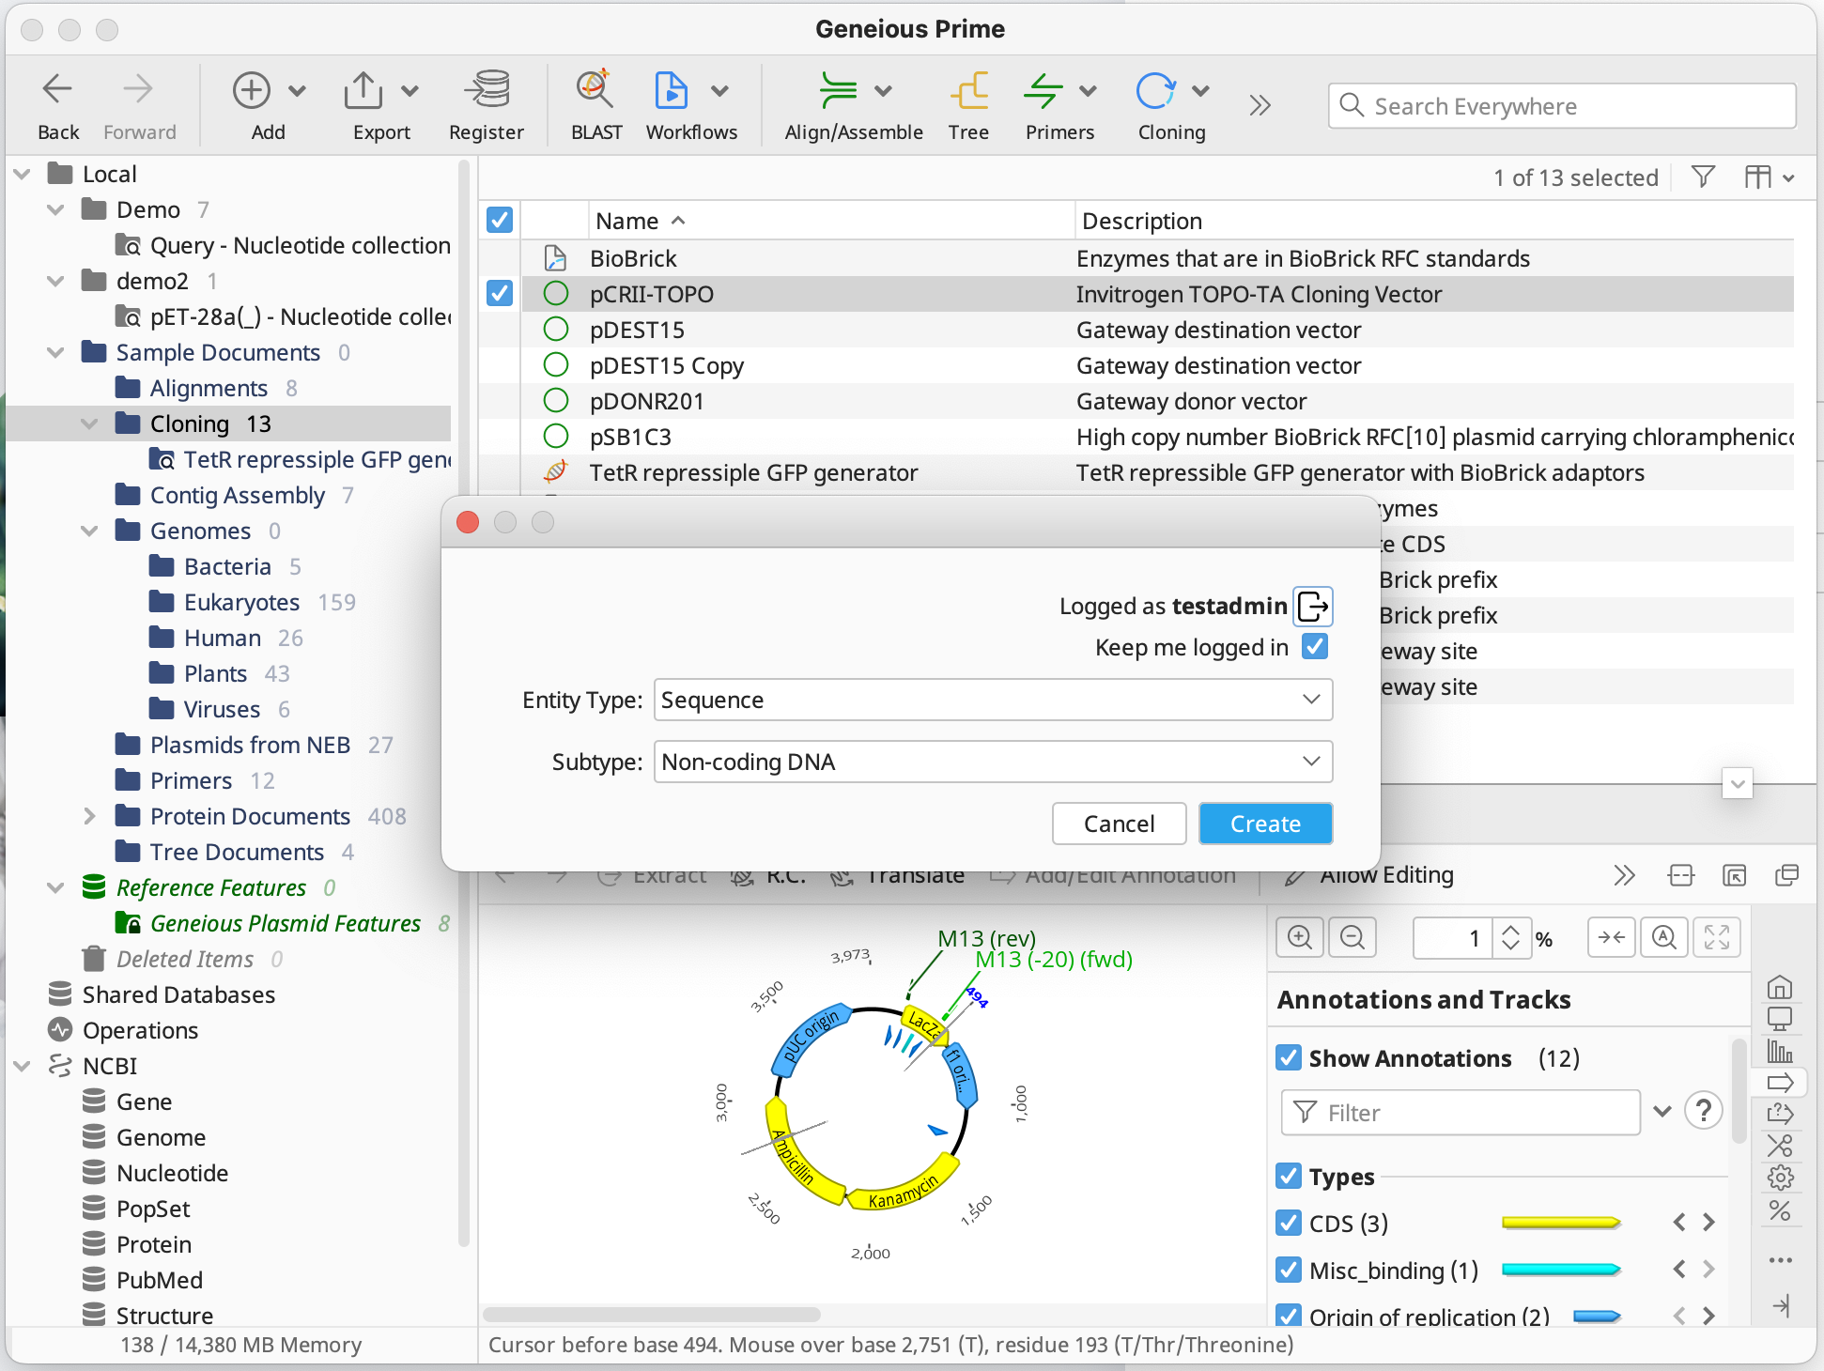Open the BLAST search tool

tap(595, 103)
